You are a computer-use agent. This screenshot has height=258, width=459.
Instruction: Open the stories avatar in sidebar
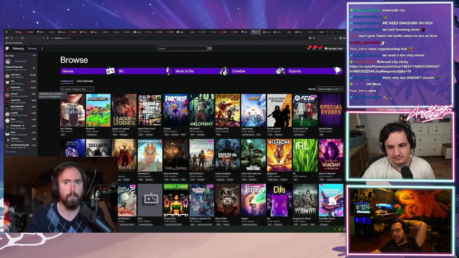coord(8,61)
